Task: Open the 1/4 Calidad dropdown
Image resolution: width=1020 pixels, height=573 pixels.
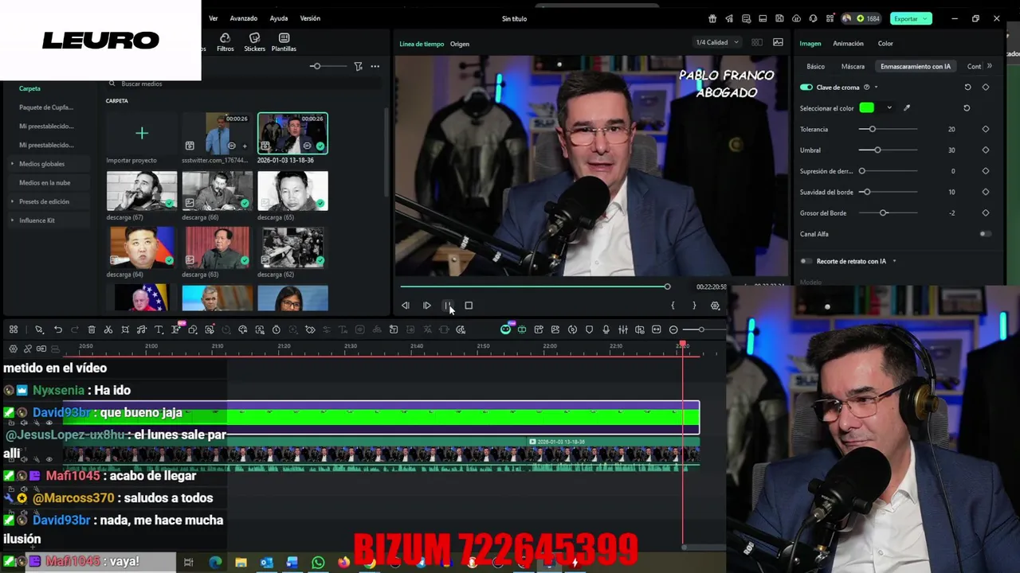Action: [x=717, y=42]
